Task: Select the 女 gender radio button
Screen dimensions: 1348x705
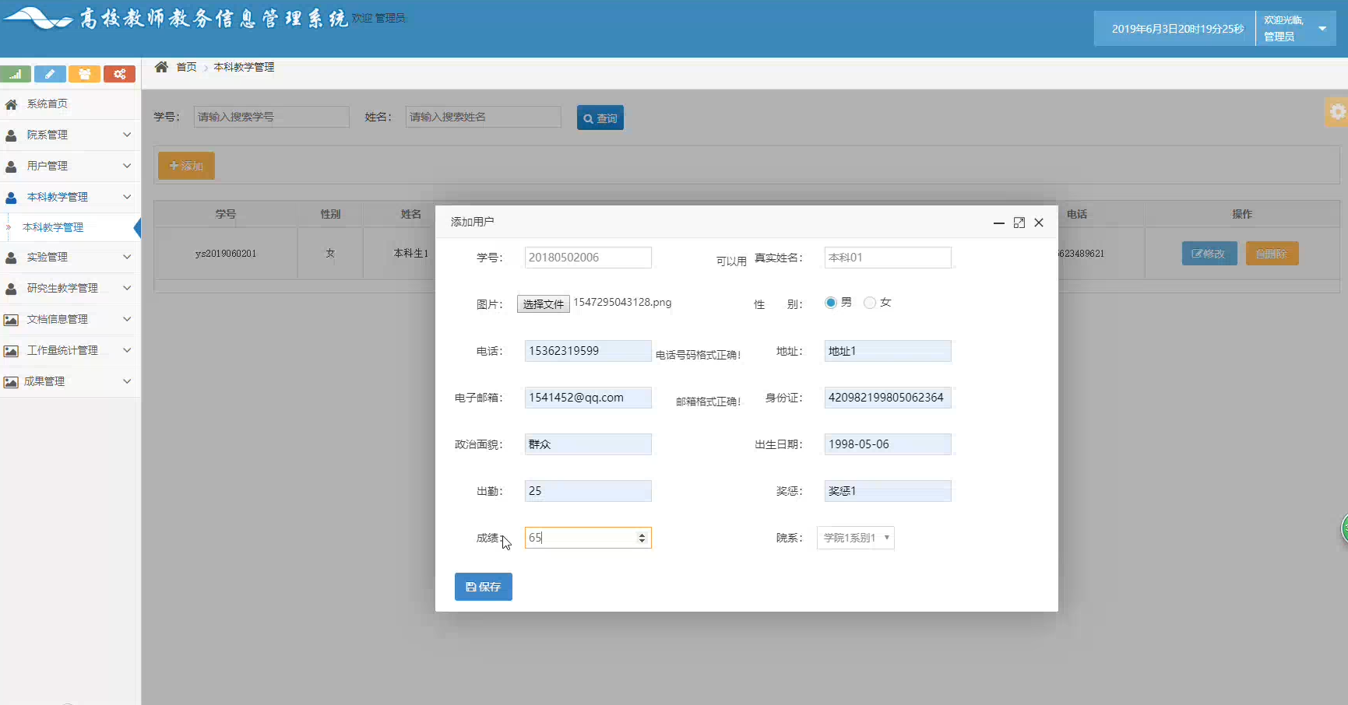Action: [x=870, y=303]
